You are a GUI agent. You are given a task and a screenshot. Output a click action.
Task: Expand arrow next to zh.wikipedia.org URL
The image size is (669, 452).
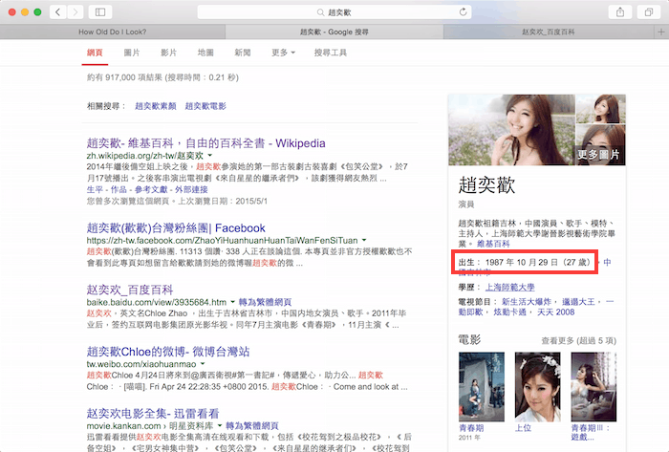[x=210, y=156]
